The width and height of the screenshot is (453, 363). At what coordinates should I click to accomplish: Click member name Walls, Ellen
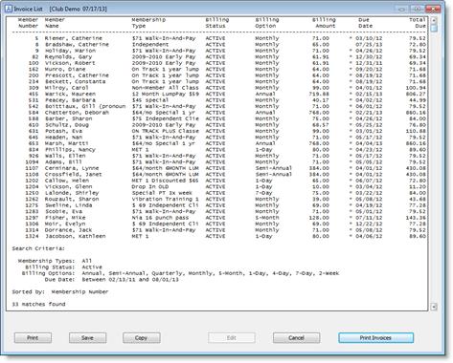click(x=65, y=156)
